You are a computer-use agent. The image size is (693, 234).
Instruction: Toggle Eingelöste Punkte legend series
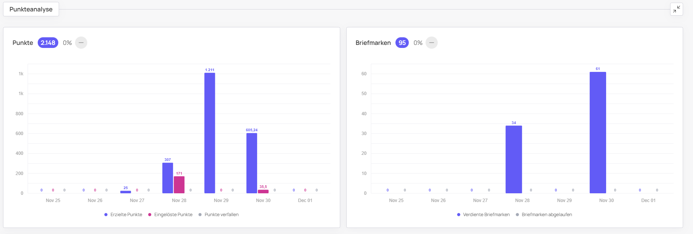pyautogui.click(x=173, y=215)
